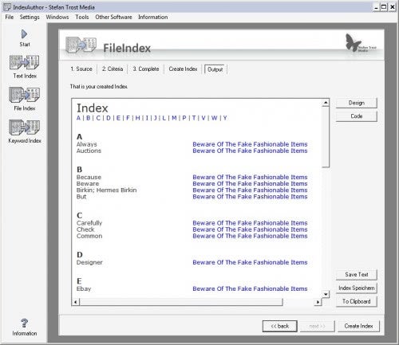Switch to the Create Index tab

pos(183,69)
